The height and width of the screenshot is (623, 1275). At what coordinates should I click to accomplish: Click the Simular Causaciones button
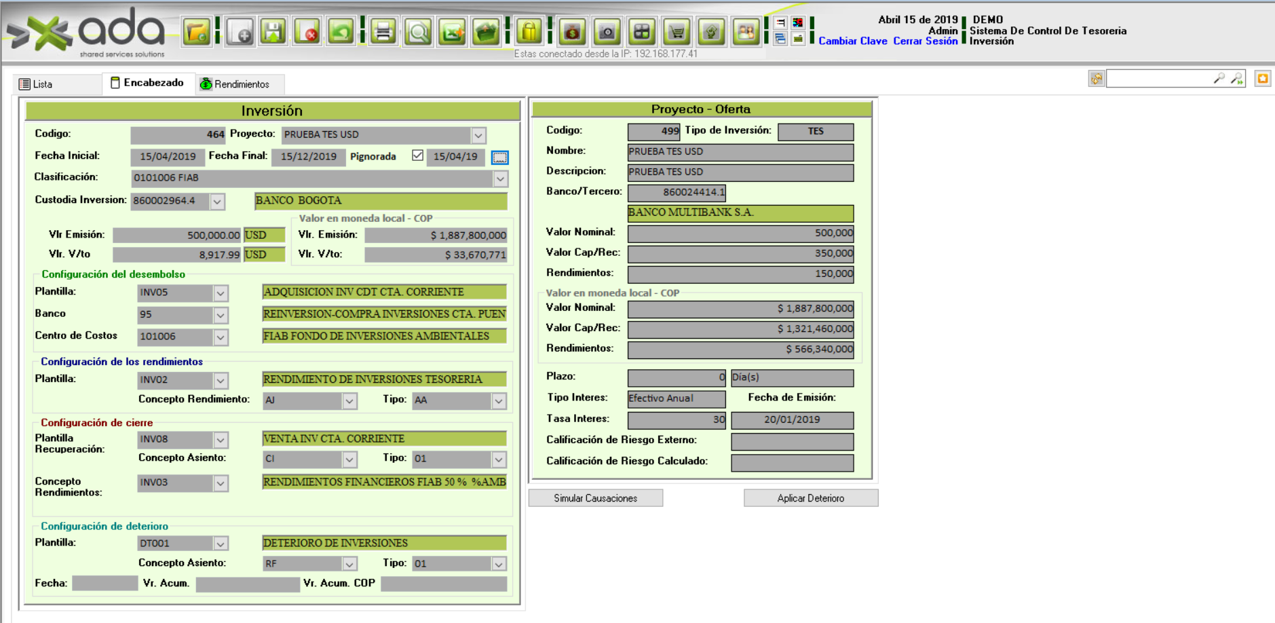(595, 498)
